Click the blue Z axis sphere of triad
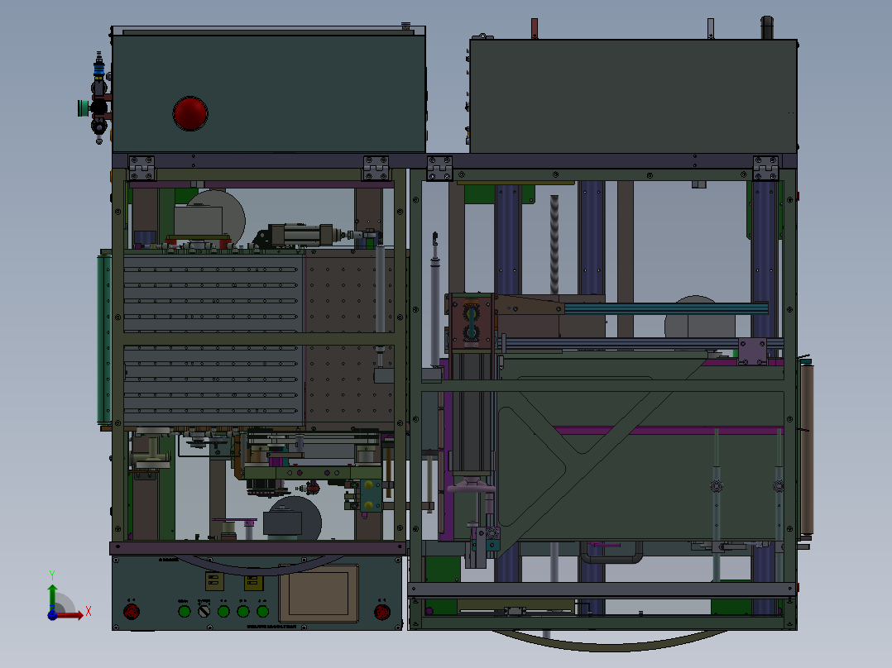 [52, 615]
